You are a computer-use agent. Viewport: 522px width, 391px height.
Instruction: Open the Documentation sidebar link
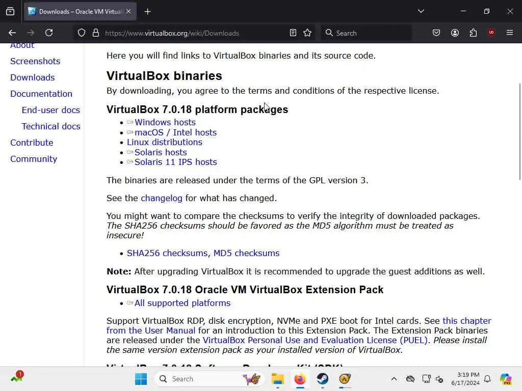tap(41, 94)
